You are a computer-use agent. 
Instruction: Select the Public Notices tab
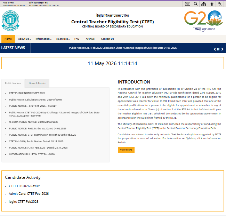13,83
